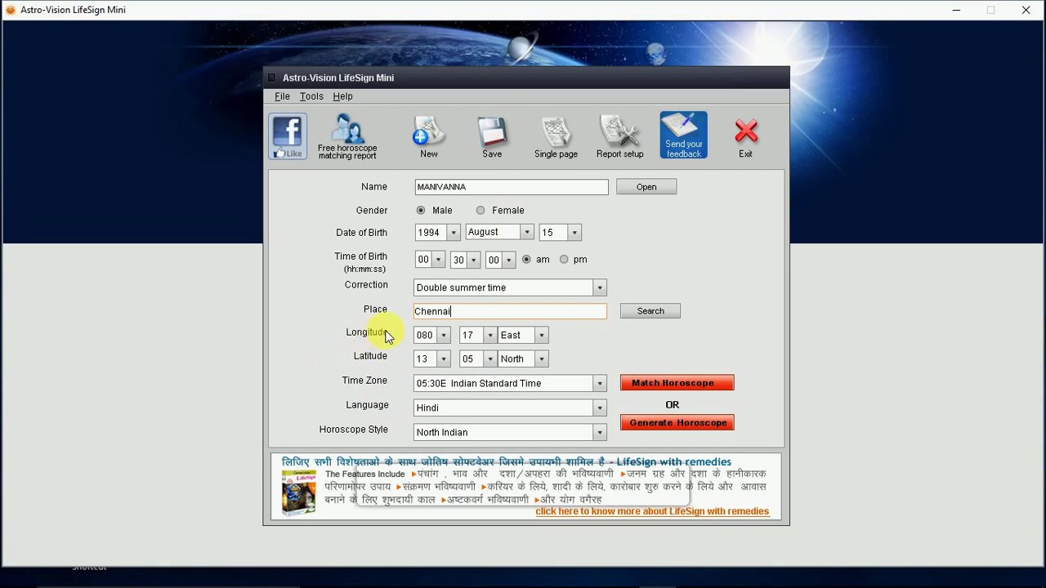Viewport: 1046px width, 588px height.
Task: Click the Save toolbar icon
Action: 492,136
